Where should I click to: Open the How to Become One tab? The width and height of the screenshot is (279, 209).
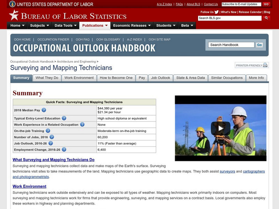(x=116, y=78)
